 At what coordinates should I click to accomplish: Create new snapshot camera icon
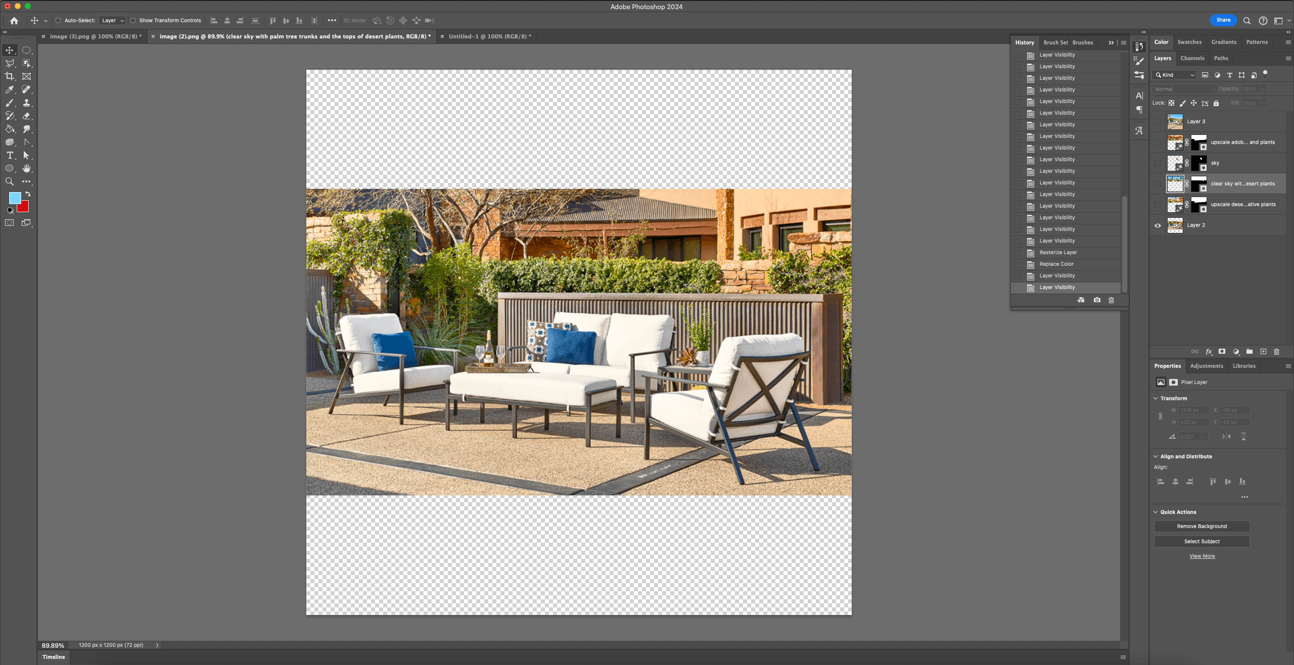(1097, 300)
